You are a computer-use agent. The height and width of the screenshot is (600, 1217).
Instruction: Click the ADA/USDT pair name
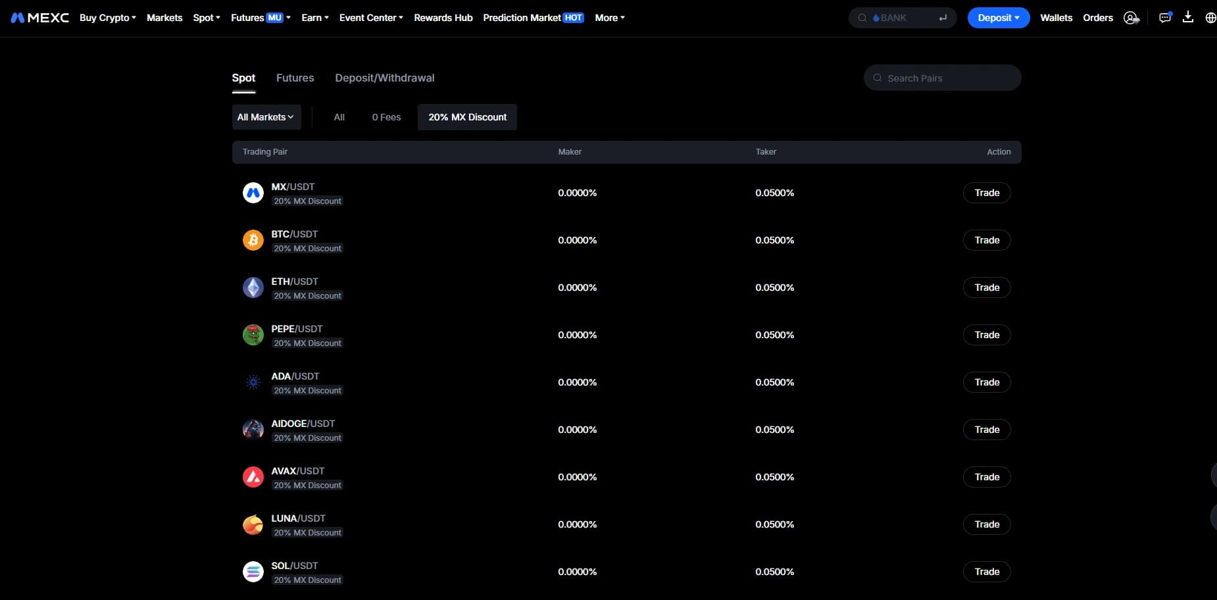click(295, 376)
